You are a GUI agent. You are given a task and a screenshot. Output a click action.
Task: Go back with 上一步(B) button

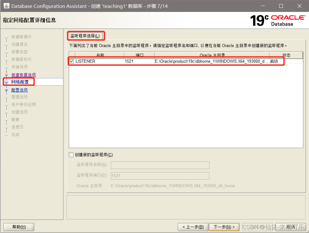point(193,227)
